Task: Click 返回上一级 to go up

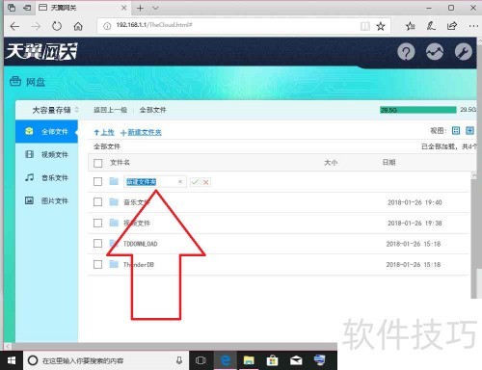Action: pyautogui.click(x=110, y=110)
